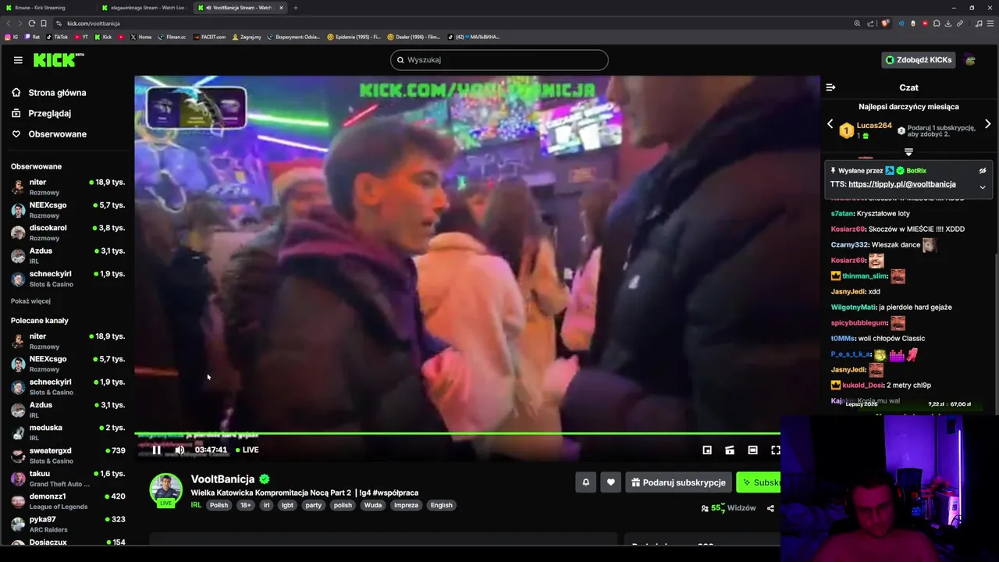The width and height of the screenshot is (999, 562).
Task: Collapse the top gifters leaderboard
Action: click(908, 151)
